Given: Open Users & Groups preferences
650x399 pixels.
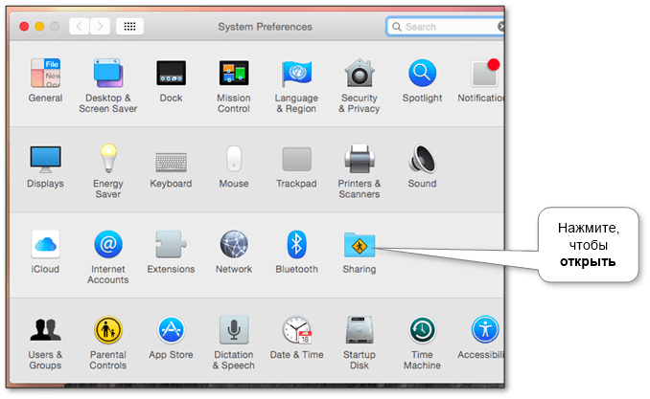Looking at the screenshot, I should [45, 343].
